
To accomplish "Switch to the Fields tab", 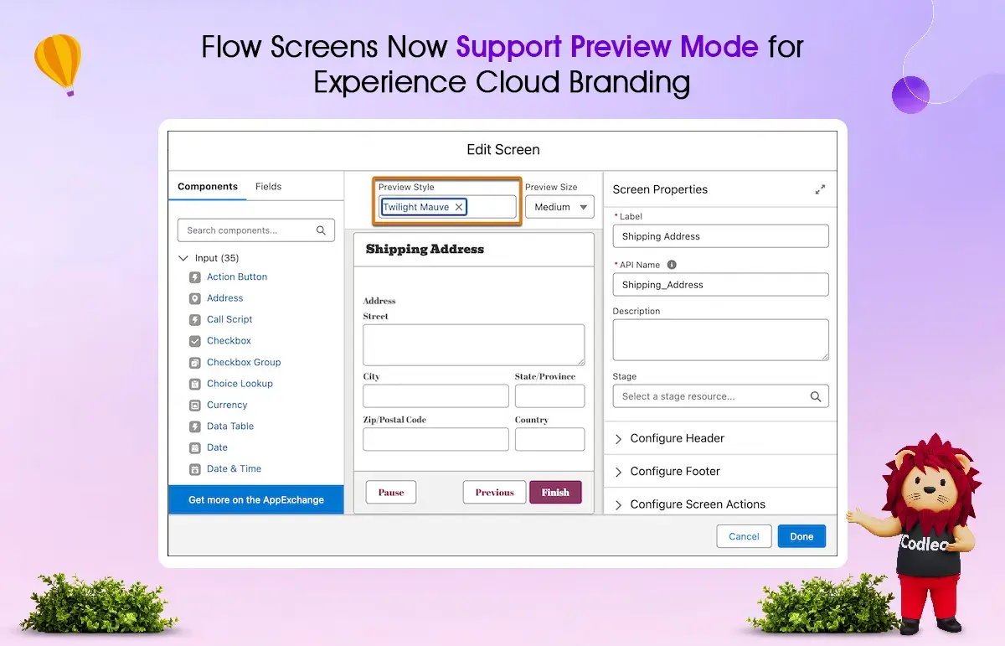I will [268, 187].
